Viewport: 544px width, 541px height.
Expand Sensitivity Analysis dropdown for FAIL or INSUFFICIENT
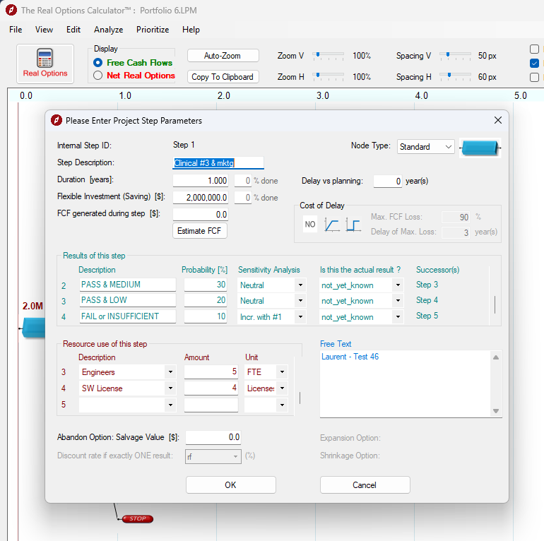pos(300,317)
